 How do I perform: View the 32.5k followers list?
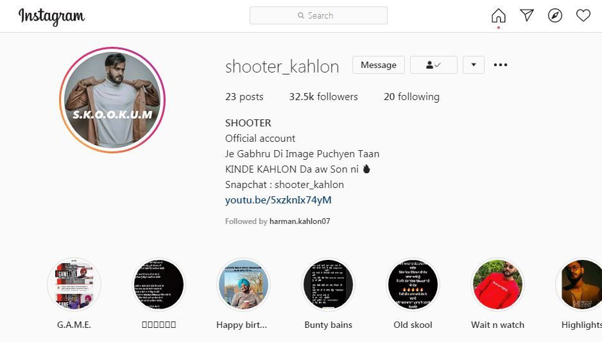click(x=323, y=97)
